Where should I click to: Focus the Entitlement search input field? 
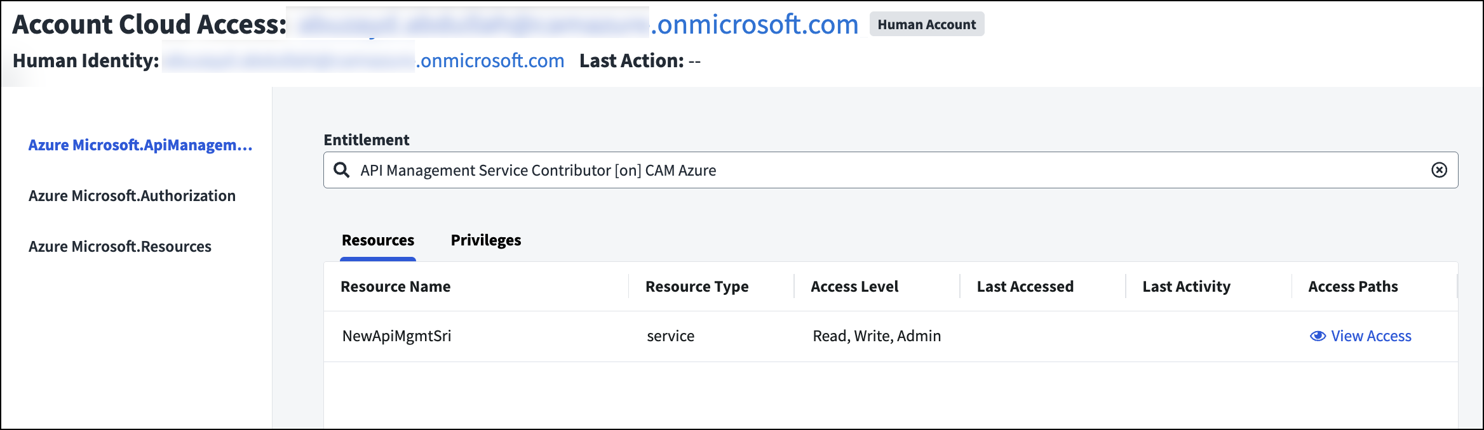pos(889,171)
